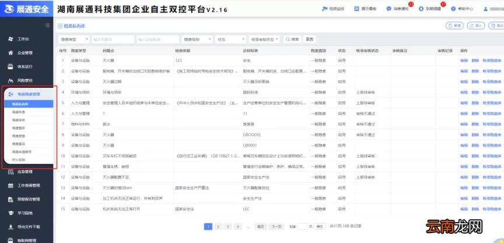The height and width of the screenshot is (243, 504).
Task: Jump to last page with 尾页
Action: pyautogui.click(x=260, y=226)
